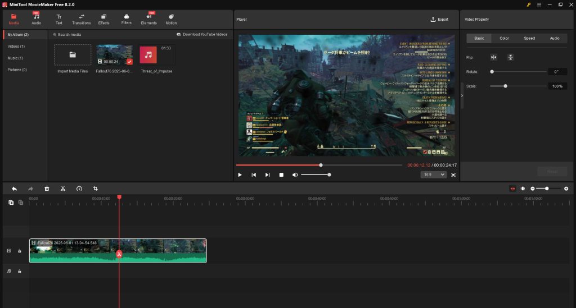
Task: Open the Audio tab
Action: pos(37,19)
